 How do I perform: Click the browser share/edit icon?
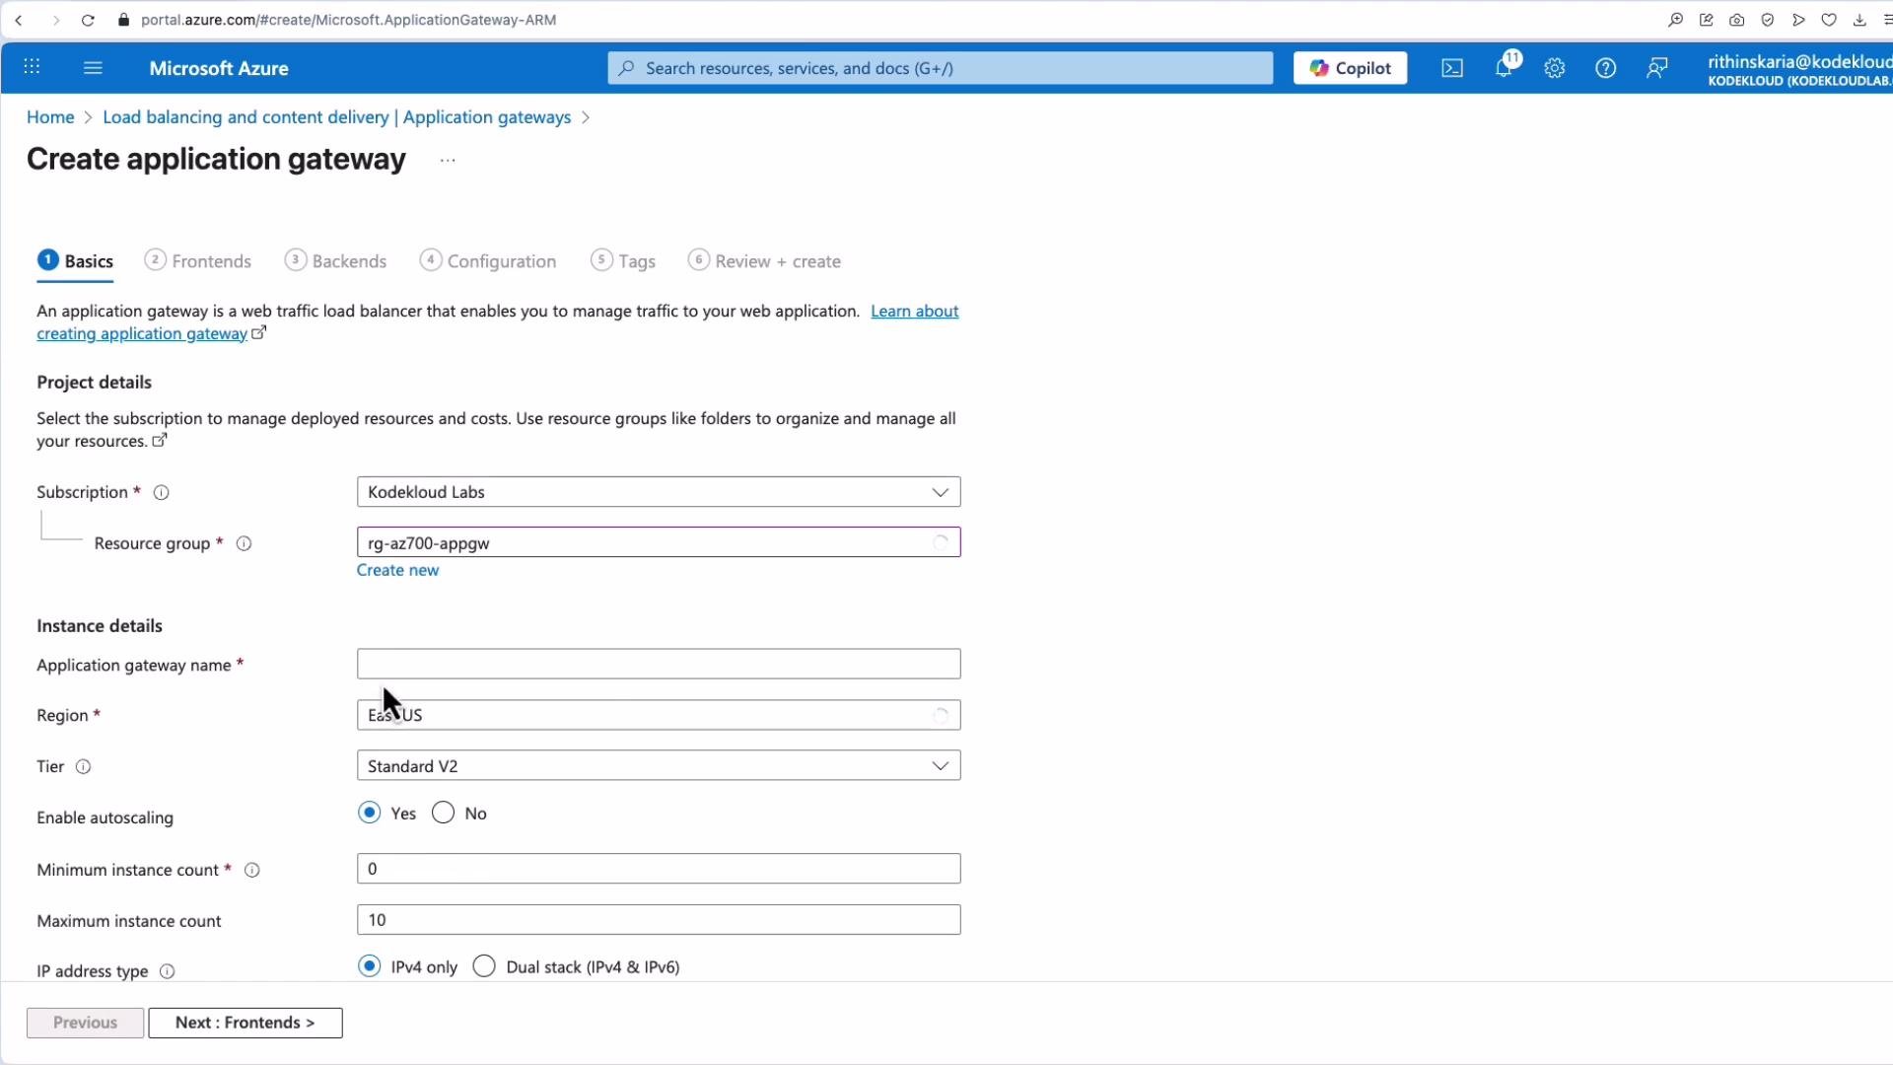1707,20
